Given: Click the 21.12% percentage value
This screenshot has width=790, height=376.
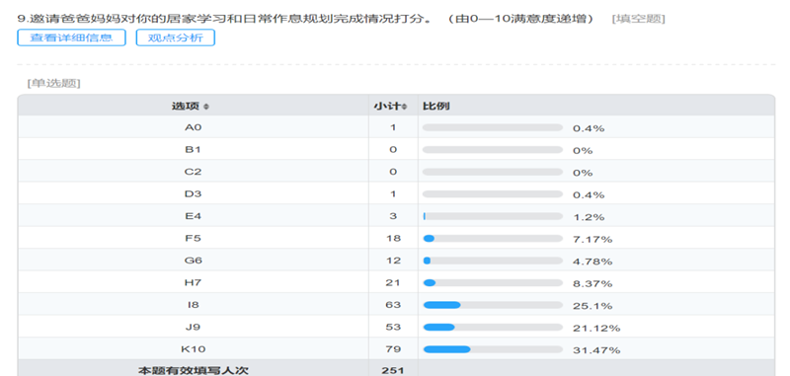Looking at the screenshot, I should coord(596,329).
